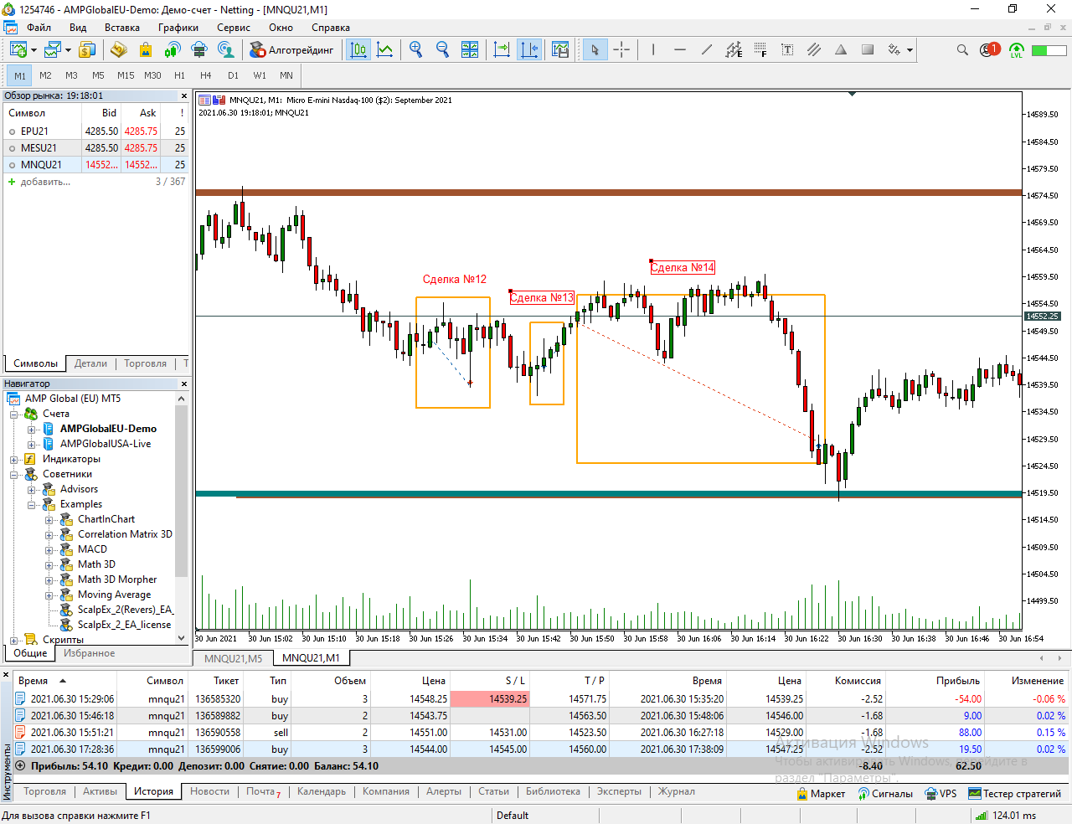Toggle the Алготрейдинг button
This screenshot has width=1072, height=824.
click(x=291, y=50)
